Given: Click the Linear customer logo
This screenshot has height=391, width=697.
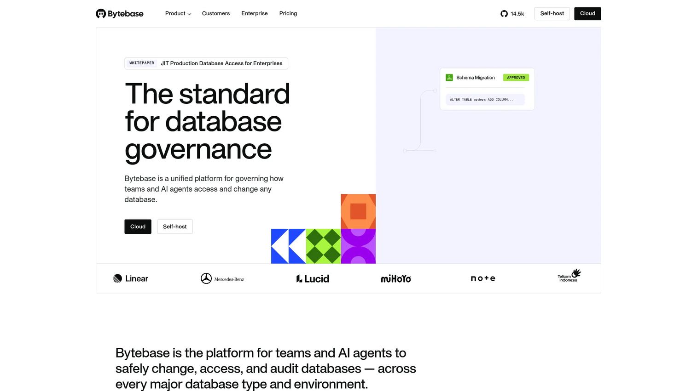Looking at the screenshot, I should tap(131, 278).
